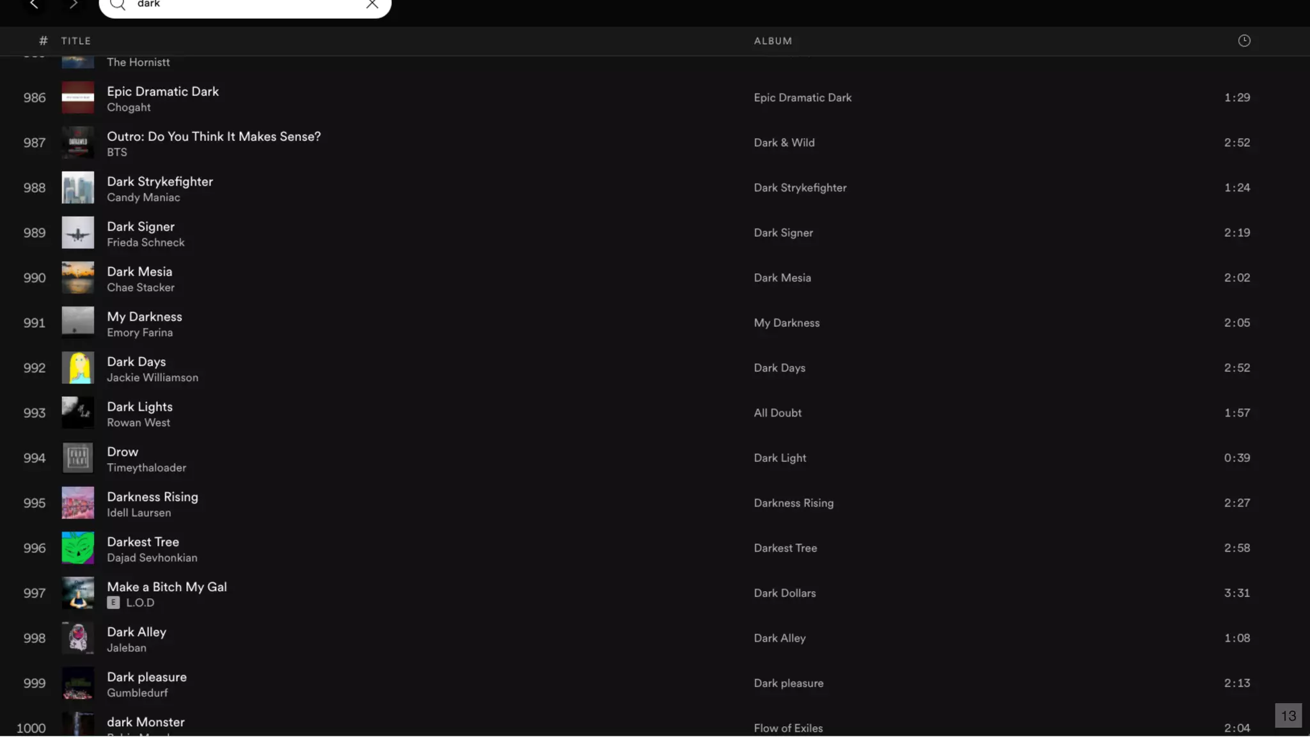Click the Darkness Rising pink cover thumbnail

click(78, 503)
